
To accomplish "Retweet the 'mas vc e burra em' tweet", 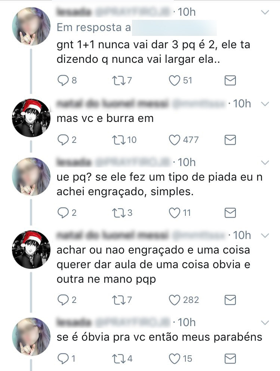I will (x=118, y=140).
